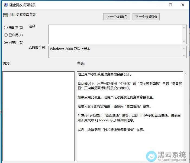Click the policy setting icon beside the header

point(5,15)
